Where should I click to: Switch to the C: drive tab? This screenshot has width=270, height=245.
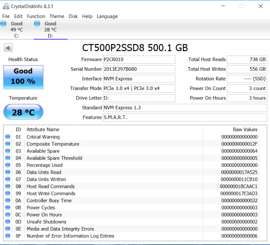[x=17, y=30]
